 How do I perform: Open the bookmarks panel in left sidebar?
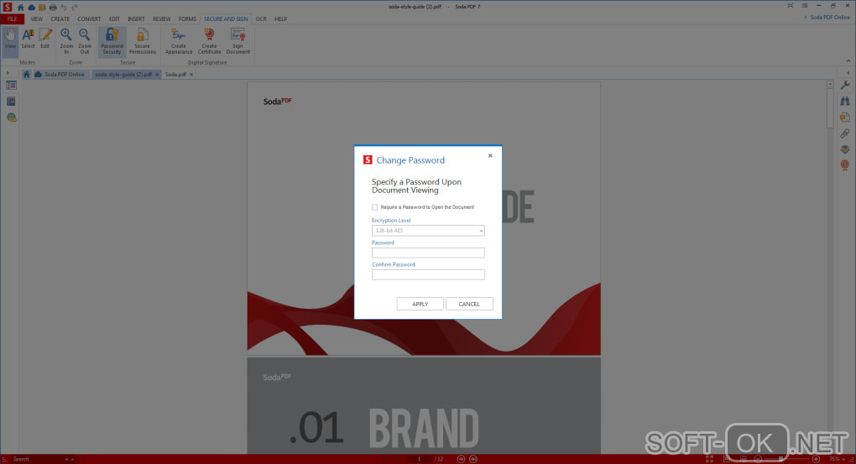[x=11, y=102]
